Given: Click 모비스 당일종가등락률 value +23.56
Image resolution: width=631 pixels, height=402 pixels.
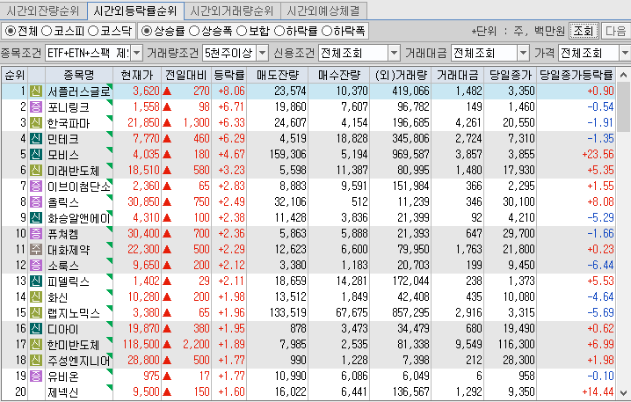Looking at the screenshot, I should 598,155.
